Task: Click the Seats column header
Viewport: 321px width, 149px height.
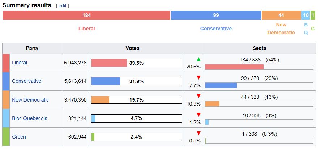Action: tap(259, 48)
